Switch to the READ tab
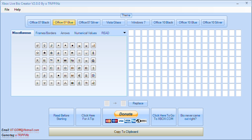The width and height of the screenshot is (252, 140). pyautogui.click(x=105, y=33)
